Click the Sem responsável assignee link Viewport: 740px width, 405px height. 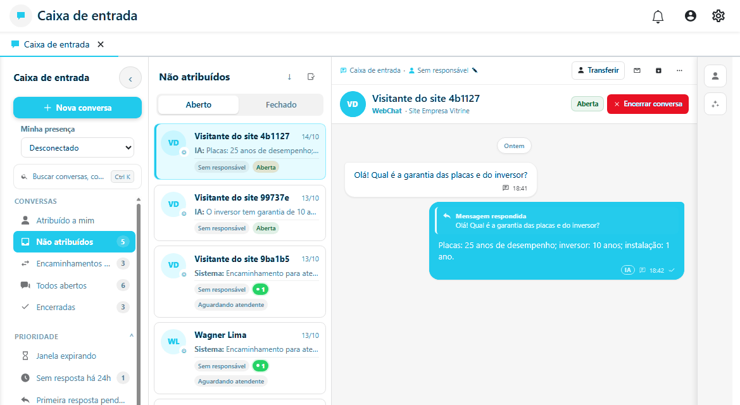(x=439, y=70)
